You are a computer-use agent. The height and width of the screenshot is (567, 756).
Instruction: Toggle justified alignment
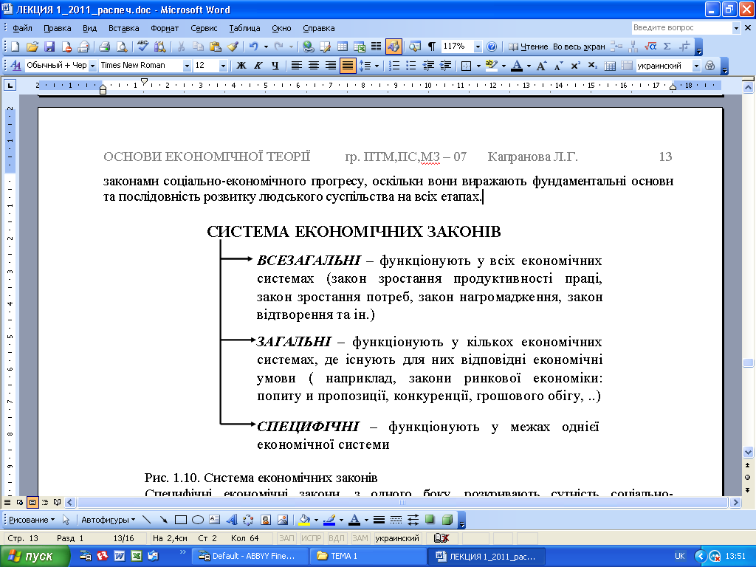pyautogui.click(x=348, y=66)
